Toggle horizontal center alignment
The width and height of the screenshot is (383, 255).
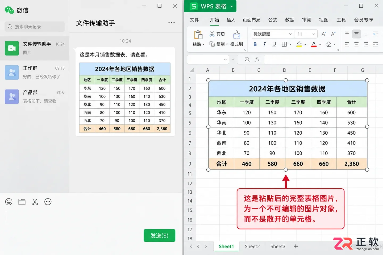pos(356,44)
